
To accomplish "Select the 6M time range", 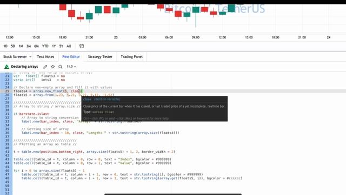I will [36, 46].
